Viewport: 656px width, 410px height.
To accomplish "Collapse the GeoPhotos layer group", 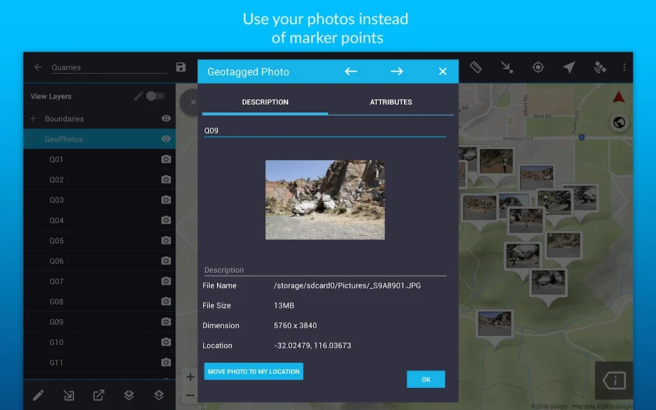I will coord(33,139).
